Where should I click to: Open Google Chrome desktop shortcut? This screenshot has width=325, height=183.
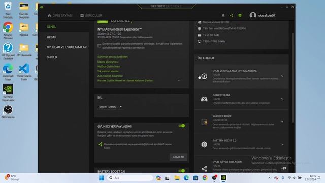click(8, 30)
